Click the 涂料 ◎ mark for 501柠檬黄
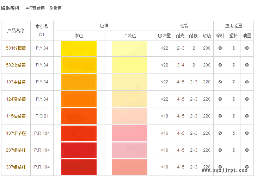 point(220,48)
